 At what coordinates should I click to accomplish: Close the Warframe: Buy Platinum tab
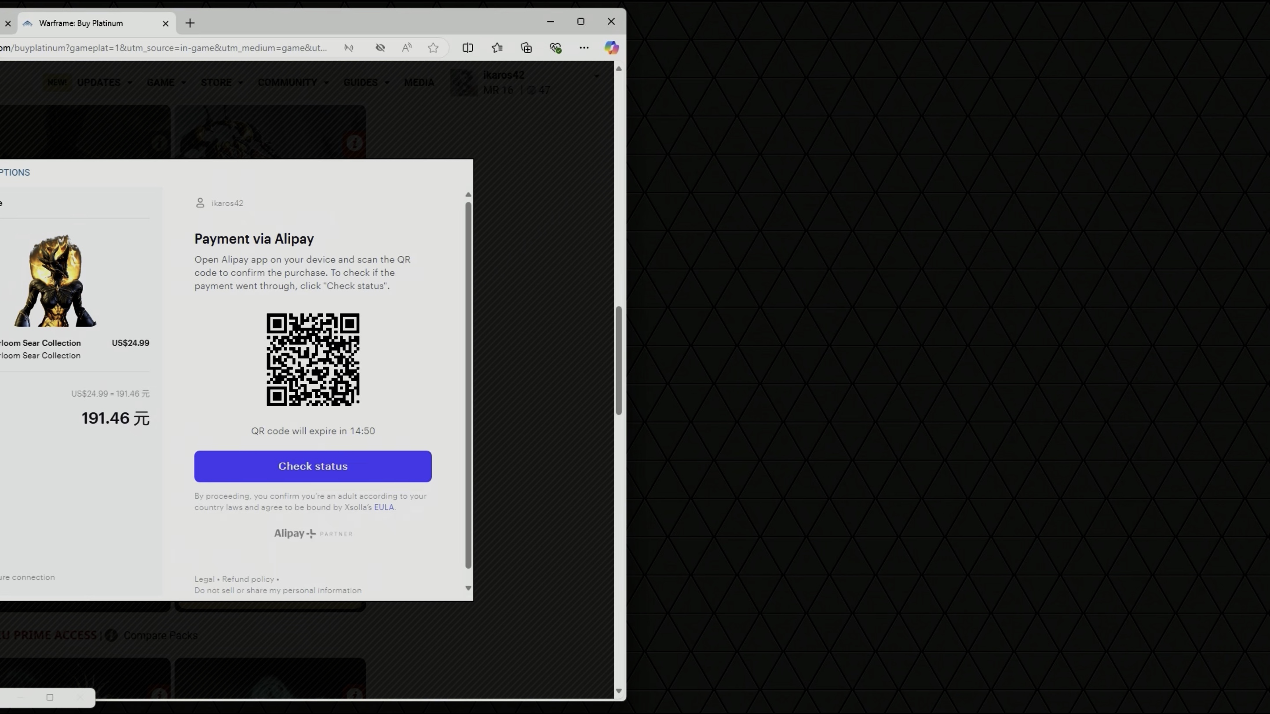coord(166,23)
